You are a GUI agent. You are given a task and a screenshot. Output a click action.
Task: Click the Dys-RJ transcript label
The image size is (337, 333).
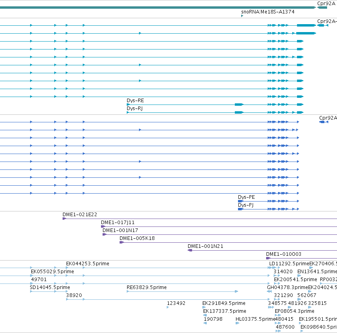point(135,108)
